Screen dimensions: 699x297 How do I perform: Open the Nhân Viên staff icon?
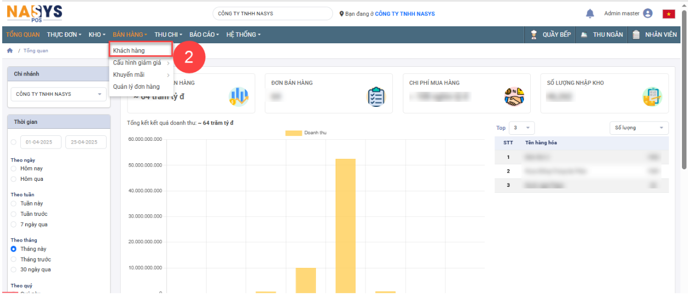click(636, 35)
